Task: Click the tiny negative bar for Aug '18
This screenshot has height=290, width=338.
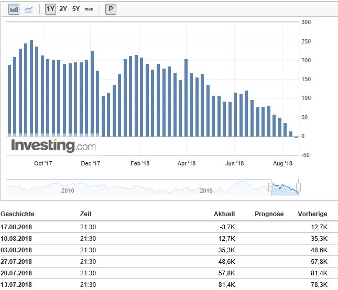Action: [x=296, y=137]
